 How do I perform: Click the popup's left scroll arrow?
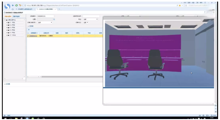(x=104, y=104)
